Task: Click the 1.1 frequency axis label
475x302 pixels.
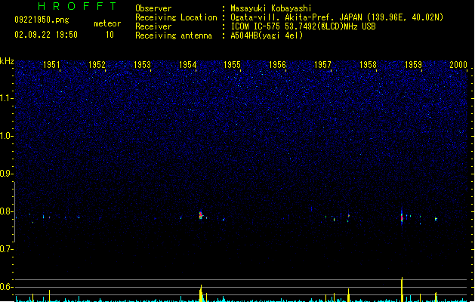Action: (6, 98)
